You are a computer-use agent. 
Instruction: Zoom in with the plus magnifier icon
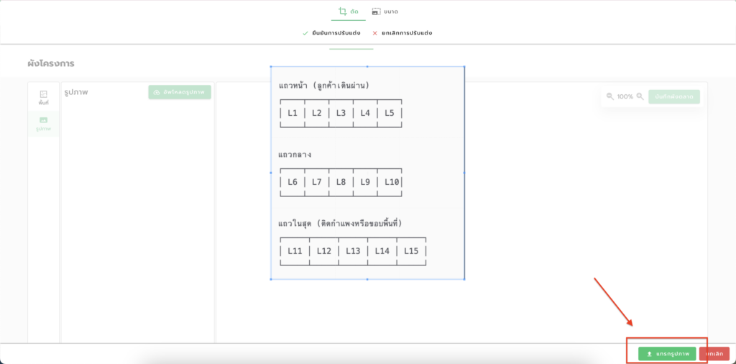pos(640,96)
